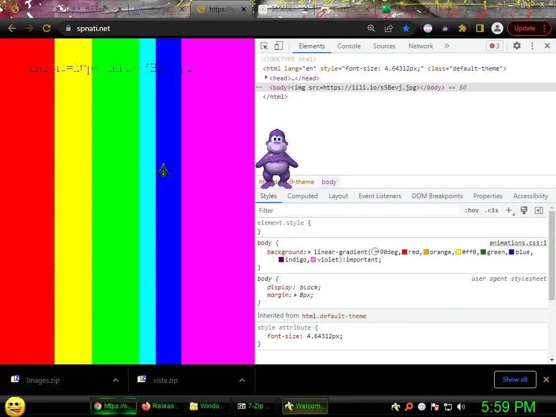Close the DevTools panel

click(547, 46)
